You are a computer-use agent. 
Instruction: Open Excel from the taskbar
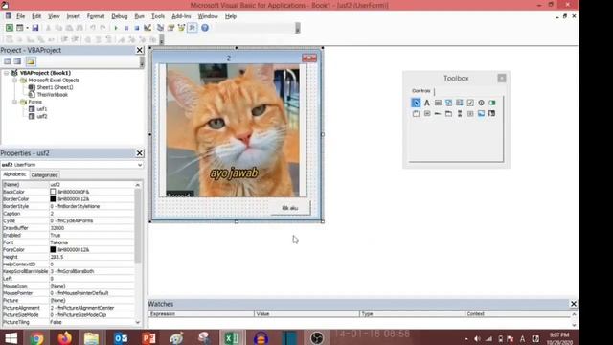coord(232,337)
